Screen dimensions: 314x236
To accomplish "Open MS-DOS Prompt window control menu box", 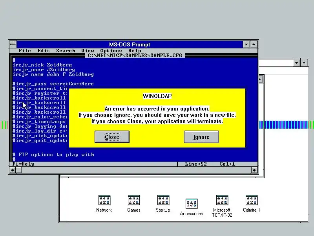I will [13, 44].
